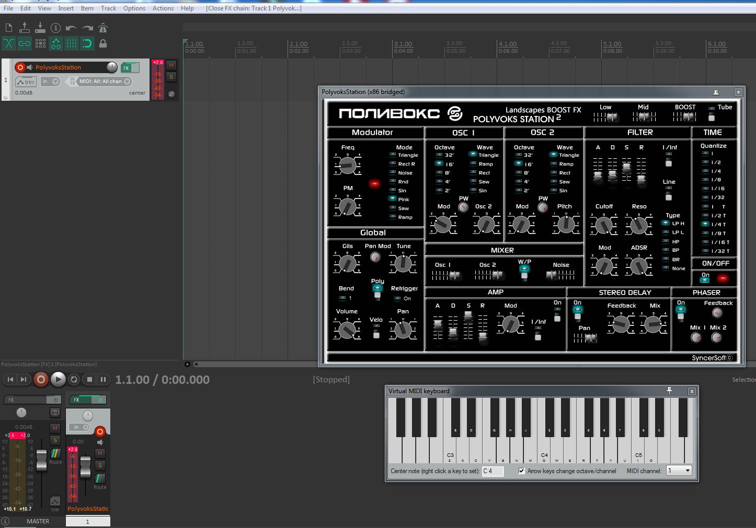Invert track phase with the phase icon

click(171, 94)
